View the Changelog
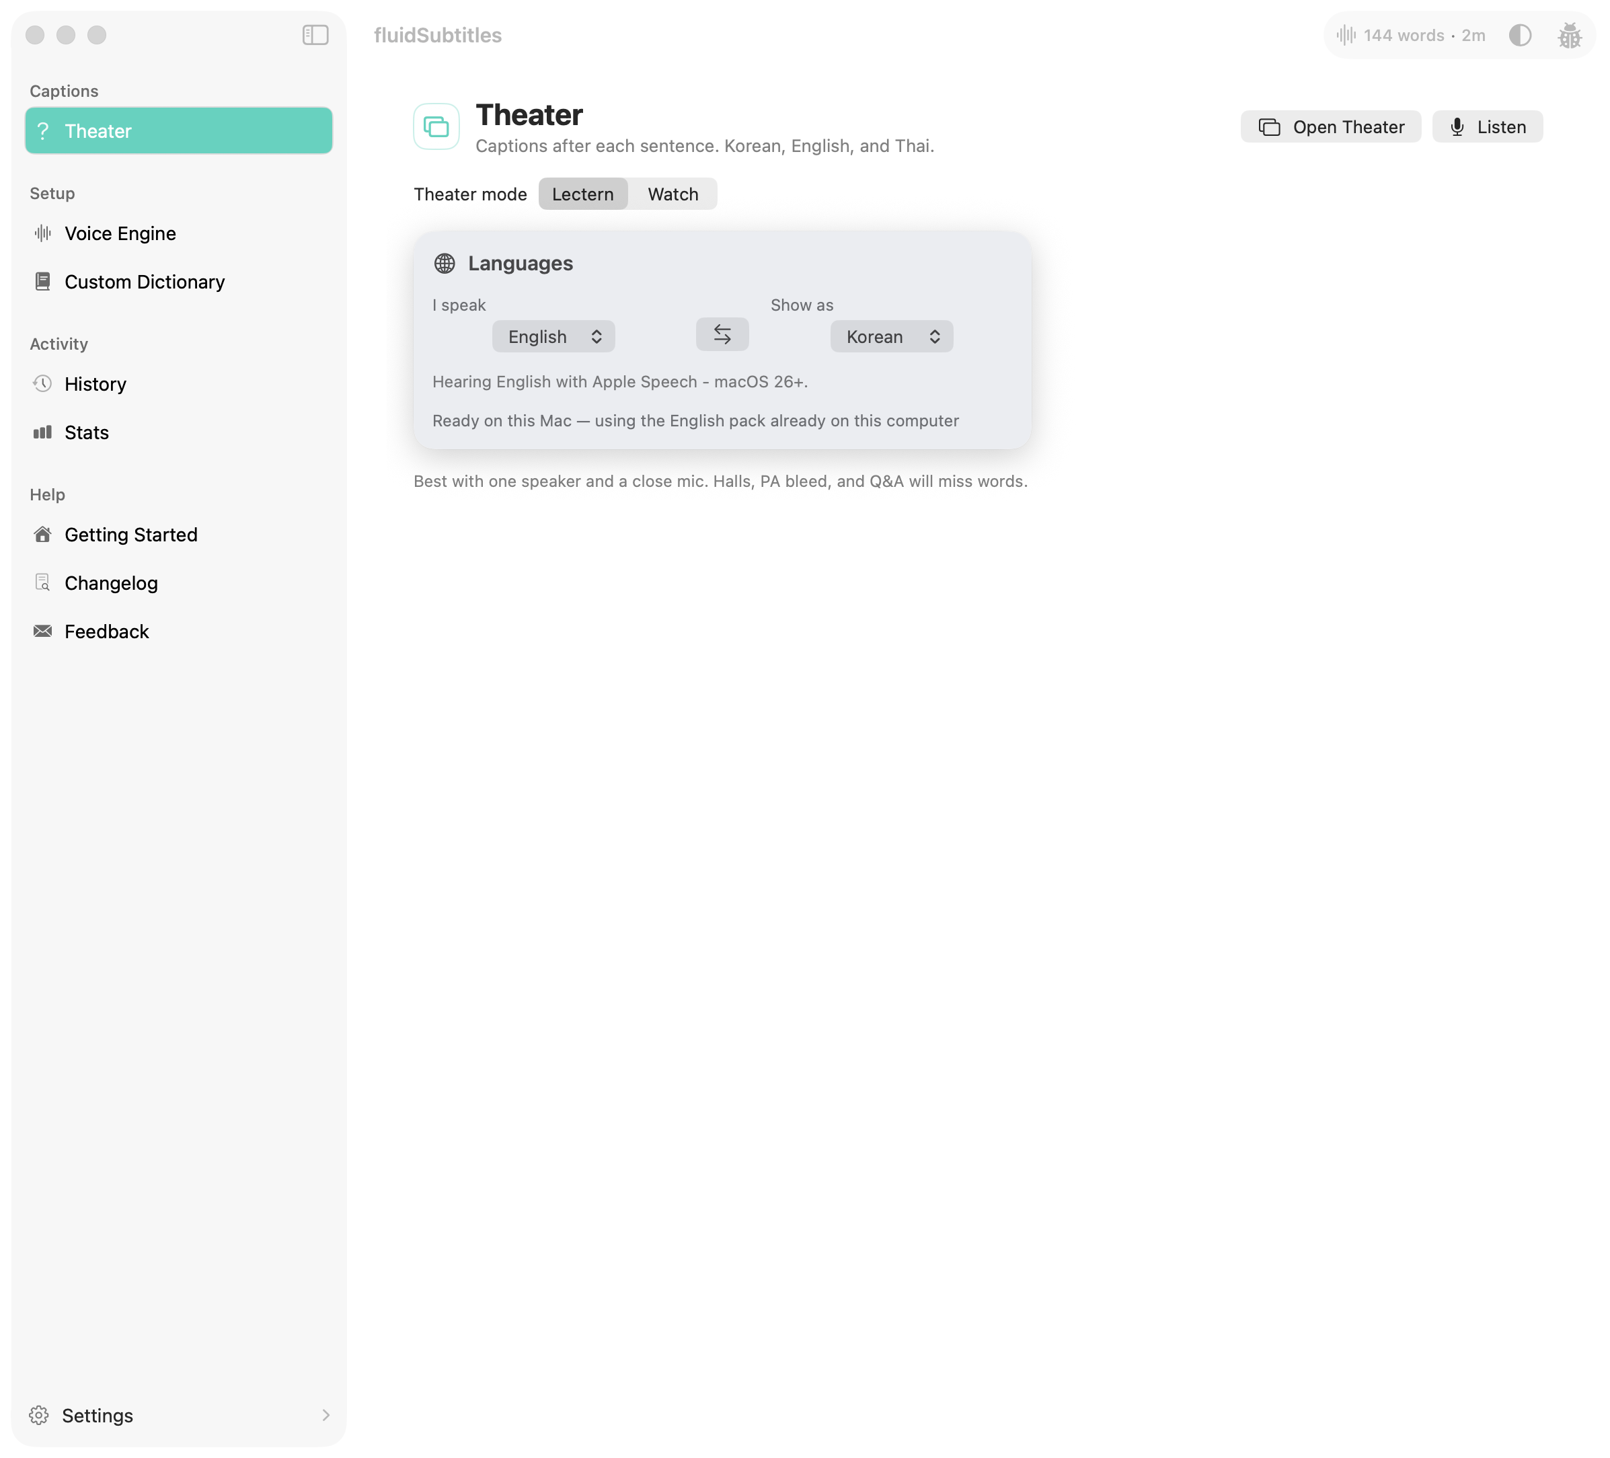This screenshot has width=1610, height=1458. coord(179,583)
